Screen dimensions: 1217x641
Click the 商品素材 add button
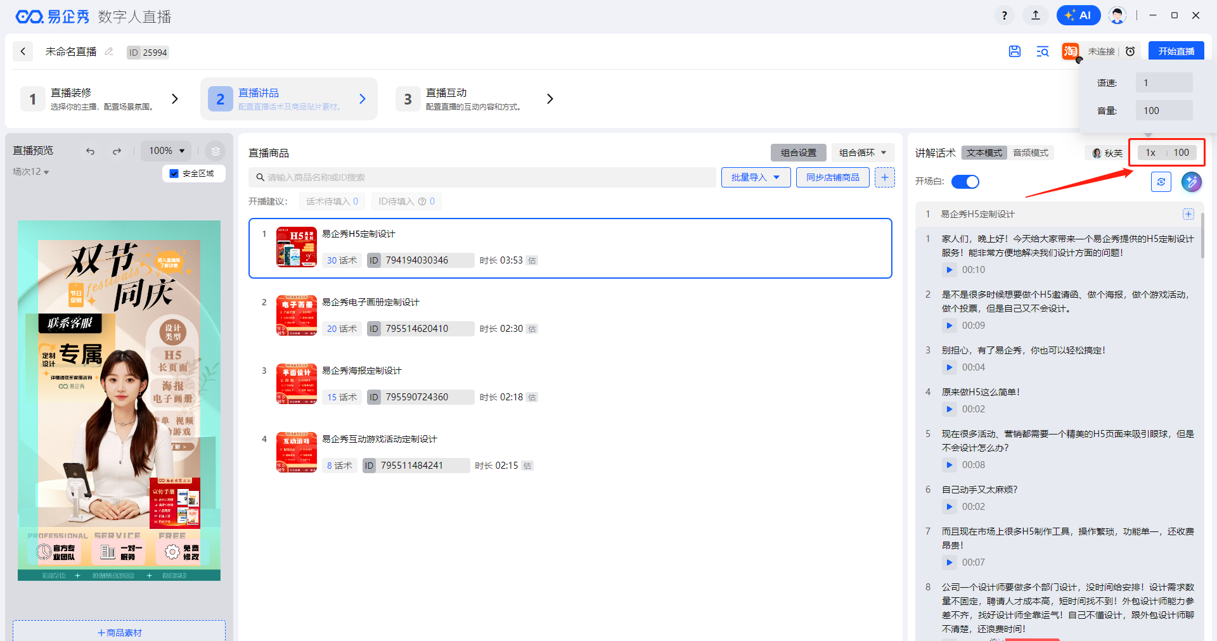point(119,631)
